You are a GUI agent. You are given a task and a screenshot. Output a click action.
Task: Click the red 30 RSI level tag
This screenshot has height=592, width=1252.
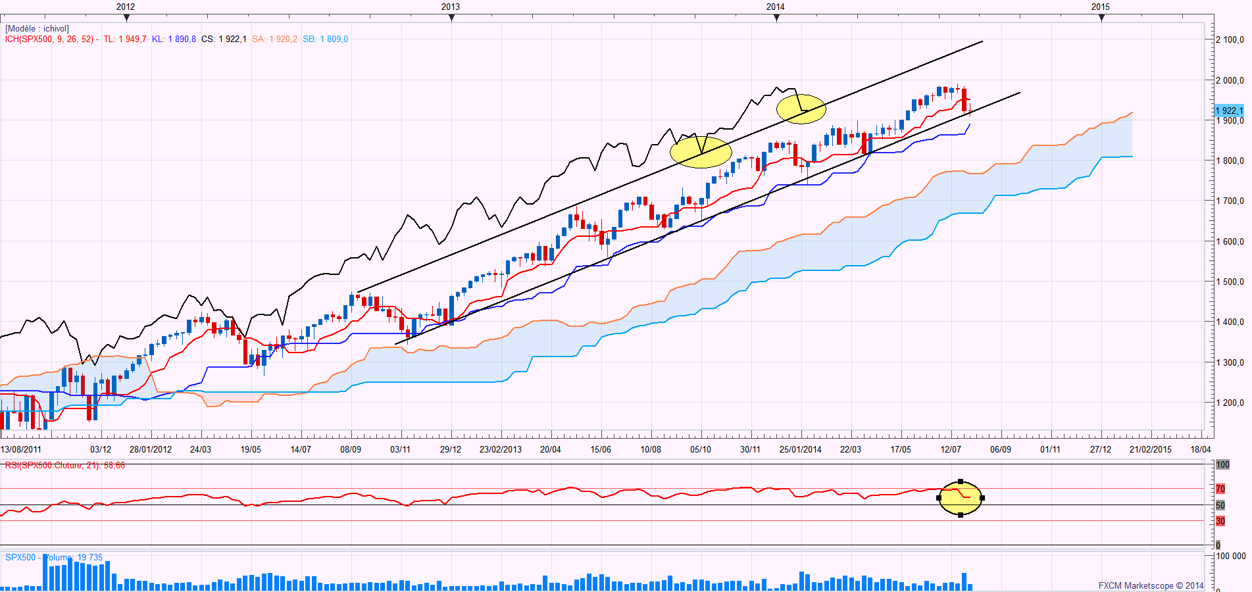tap(1220, 521)
